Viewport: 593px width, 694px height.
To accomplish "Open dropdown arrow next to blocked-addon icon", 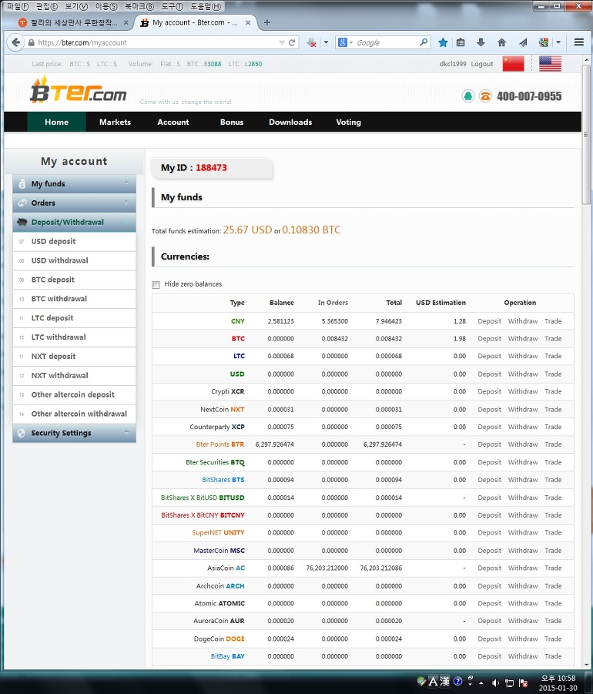I will coord(327,42).
